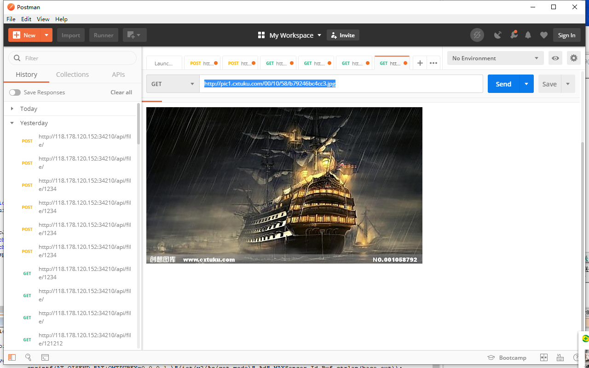Toggle the Save Responses switch
Screen dimensions: 589x368
[x=15, y=92]
